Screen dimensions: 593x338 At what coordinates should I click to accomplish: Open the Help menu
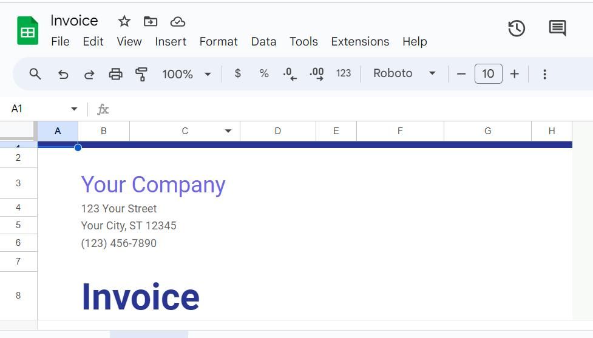[x=415, y=42]
